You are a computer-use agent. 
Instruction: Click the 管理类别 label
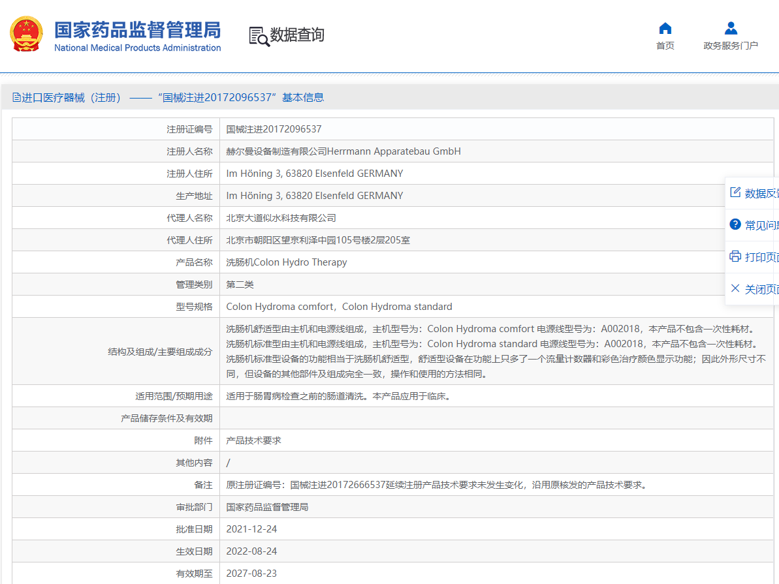click(x=194, y=284)
